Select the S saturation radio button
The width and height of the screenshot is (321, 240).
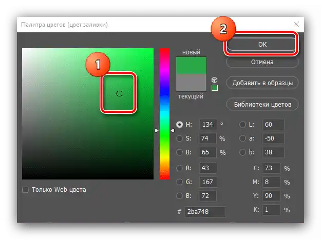tap(179, 138)
